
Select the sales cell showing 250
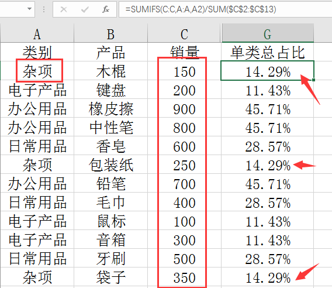coord(184,164)
